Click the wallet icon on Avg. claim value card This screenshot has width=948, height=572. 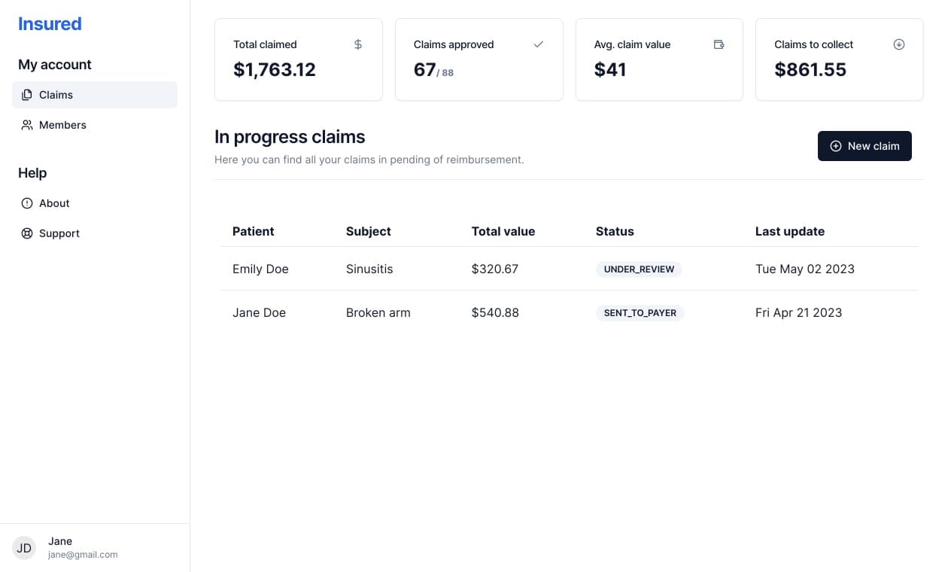click(719, 44)
